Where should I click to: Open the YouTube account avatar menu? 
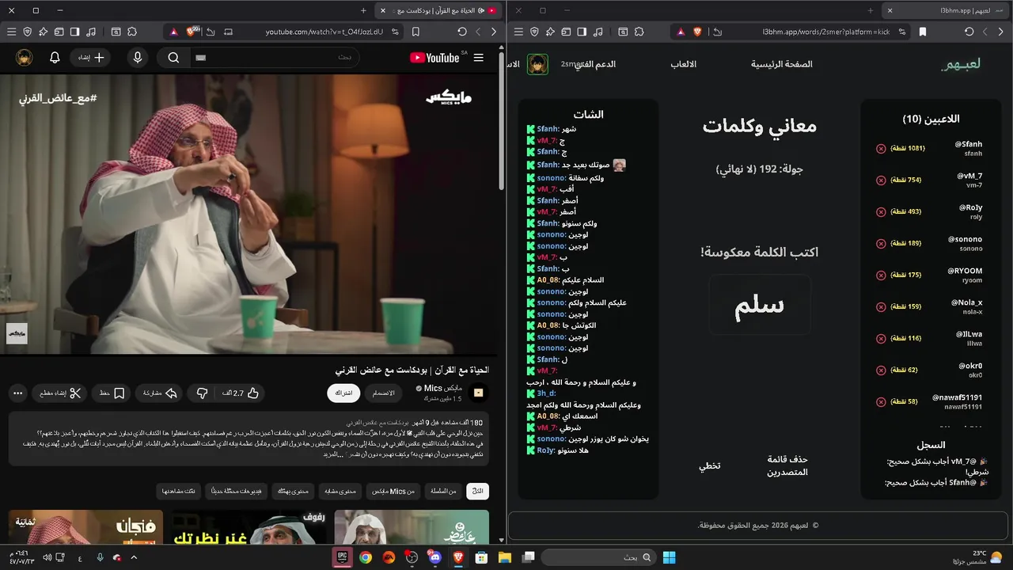(x=25, y=58)
